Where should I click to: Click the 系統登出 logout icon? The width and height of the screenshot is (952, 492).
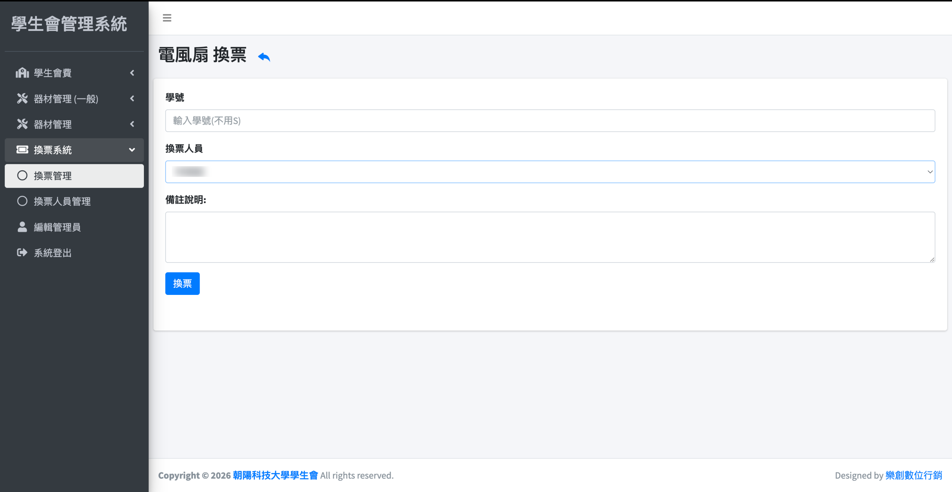pyautogui.click(x=22, y=253)
